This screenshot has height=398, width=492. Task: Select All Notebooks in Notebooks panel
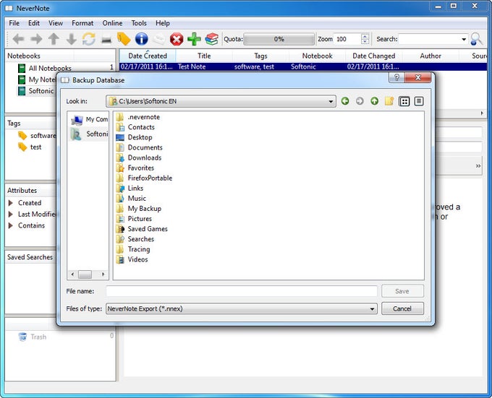click(45, 69)
